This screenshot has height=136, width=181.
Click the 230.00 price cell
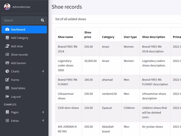point(91,96)
